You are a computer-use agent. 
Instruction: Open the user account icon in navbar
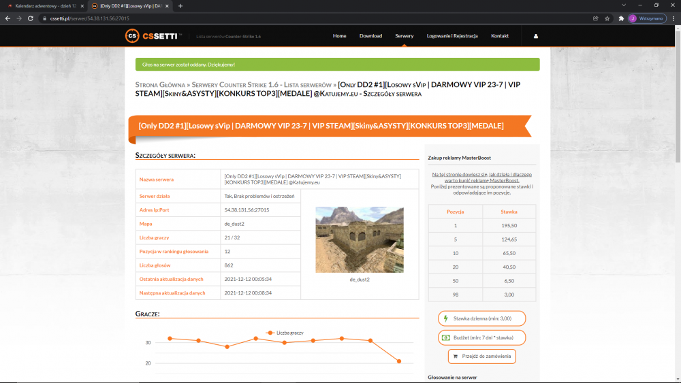535,36
